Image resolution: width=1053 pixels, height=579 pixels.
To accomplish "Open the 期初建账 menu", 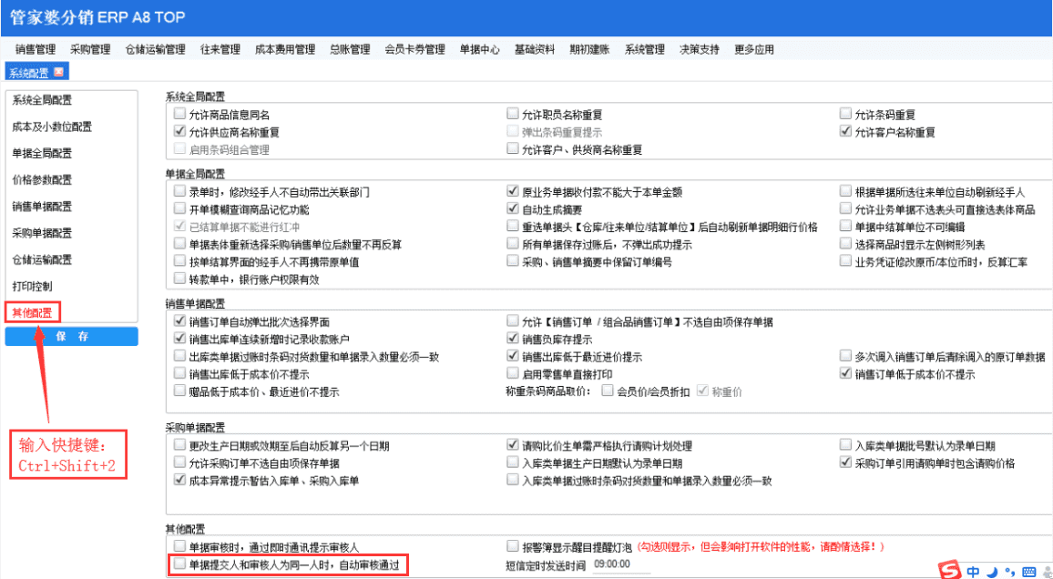I will 589,49.
